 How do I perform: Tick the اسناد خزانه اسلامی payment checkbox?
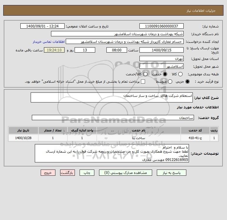tap(143, 82)
